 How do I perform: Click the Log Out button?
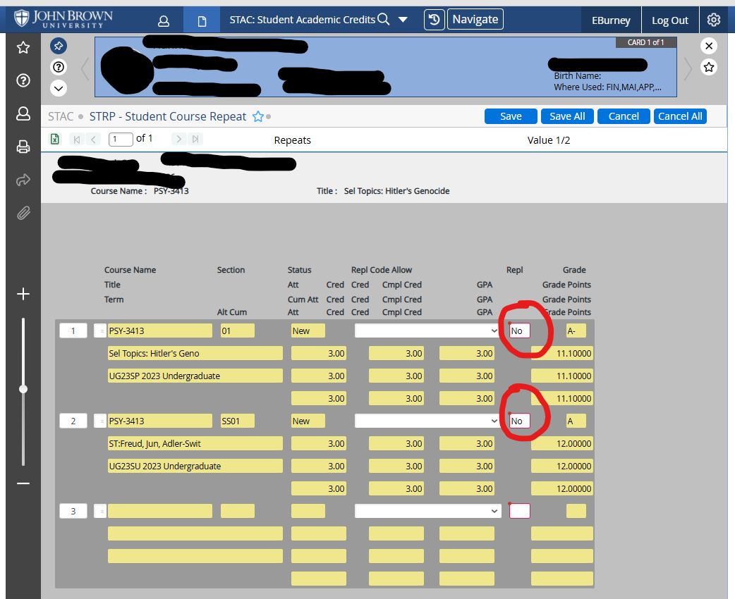point(669,20)
